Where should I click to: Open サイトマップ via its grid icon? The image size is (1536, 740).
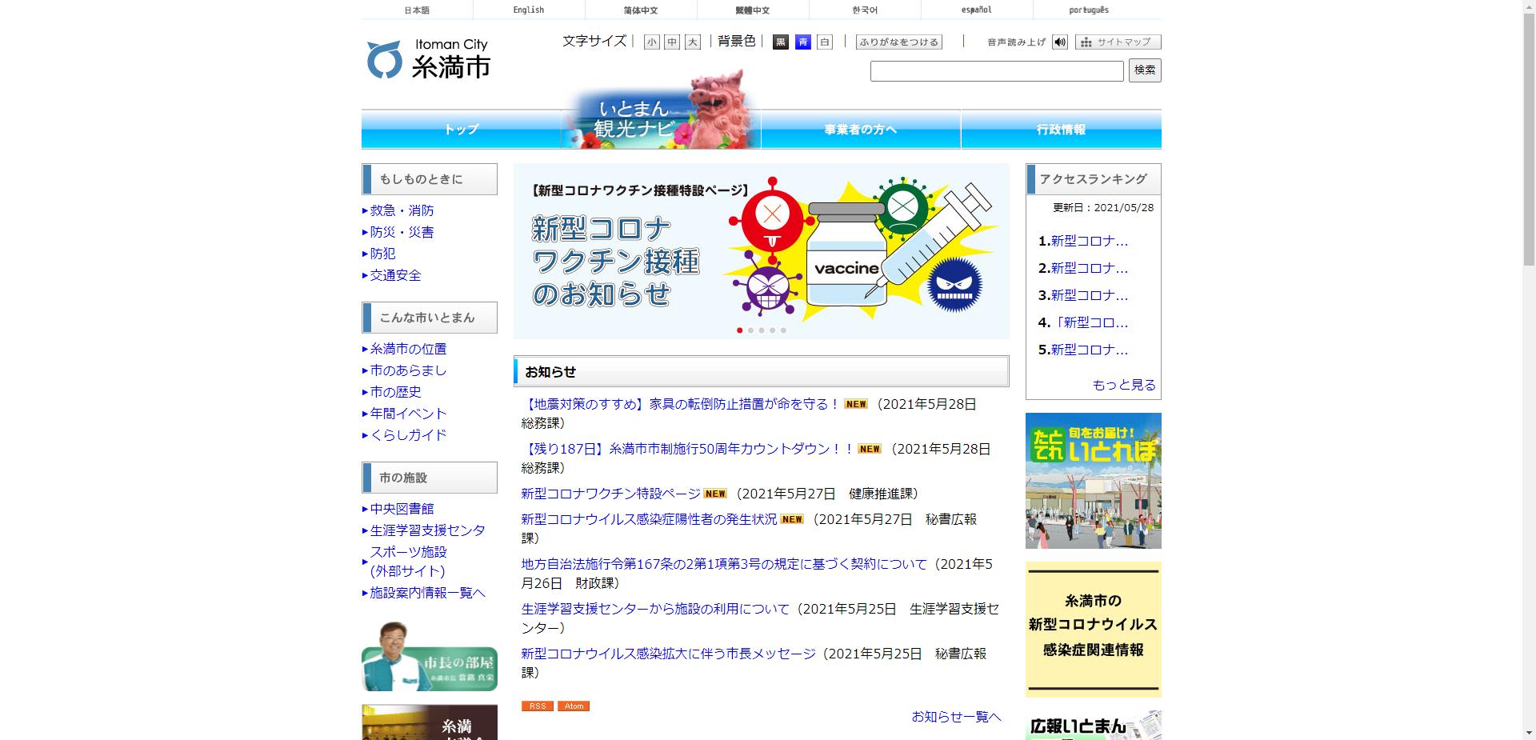(1086, 42)
